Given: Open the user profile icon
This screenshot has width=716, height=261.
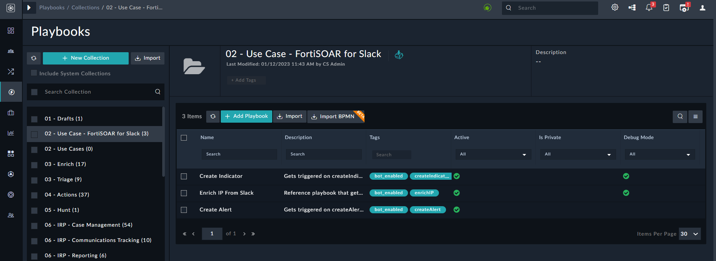Looking at the screenshot, I should click(702, 8).
